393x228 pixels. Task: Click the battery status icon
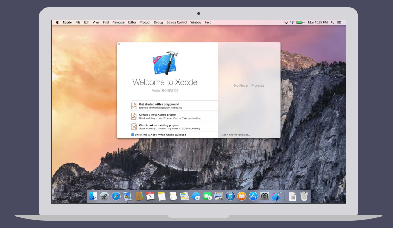point(300,22)
